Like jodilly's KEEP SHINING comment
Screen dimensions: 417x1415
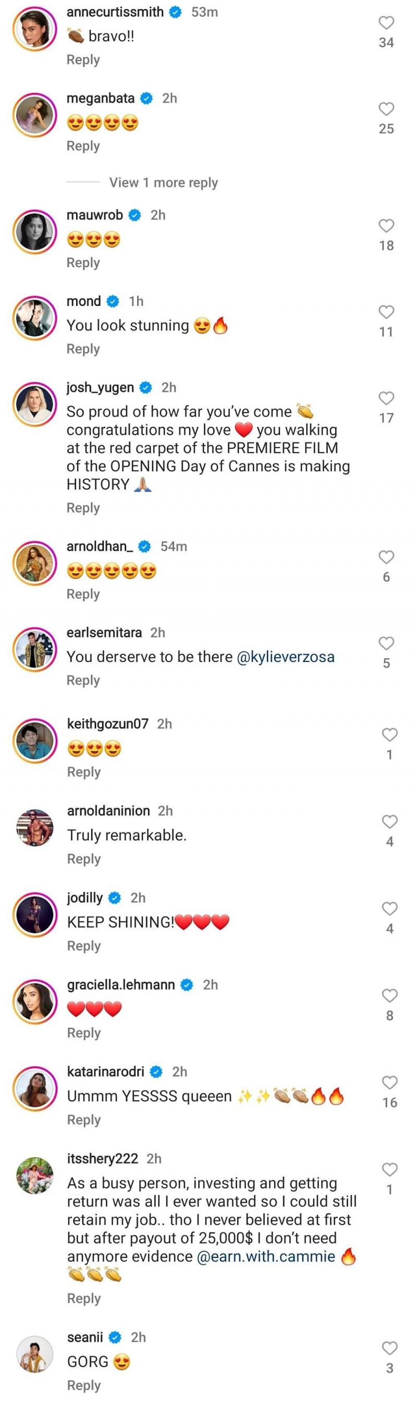389,909
